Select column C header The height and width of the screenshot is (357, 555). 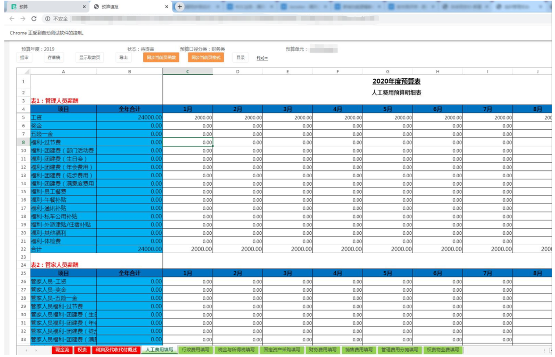pos(188,72)
